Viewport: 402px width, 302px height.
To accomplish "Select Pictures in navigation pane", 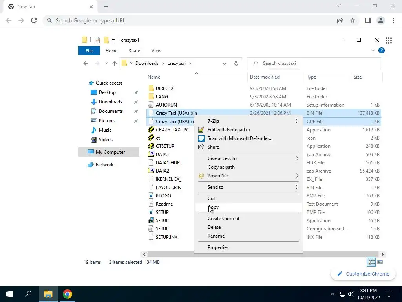I will point(107,121).
